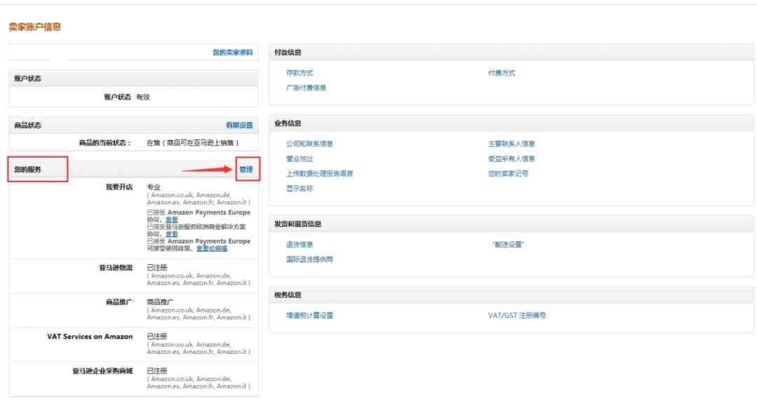757x405 pixels.
Task: Click the VAT Services on Amazon label
Action: (90, 336)
